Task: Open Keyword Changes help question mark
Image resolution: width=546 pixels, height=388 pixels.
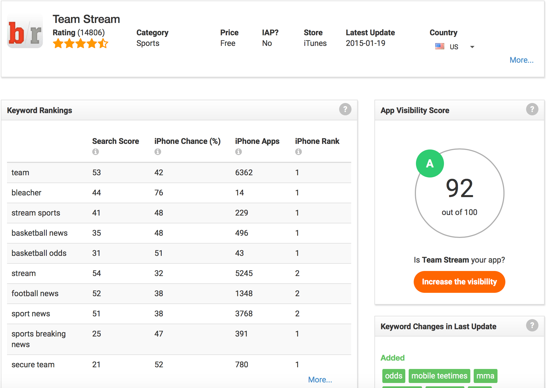Action: point(532,326)
